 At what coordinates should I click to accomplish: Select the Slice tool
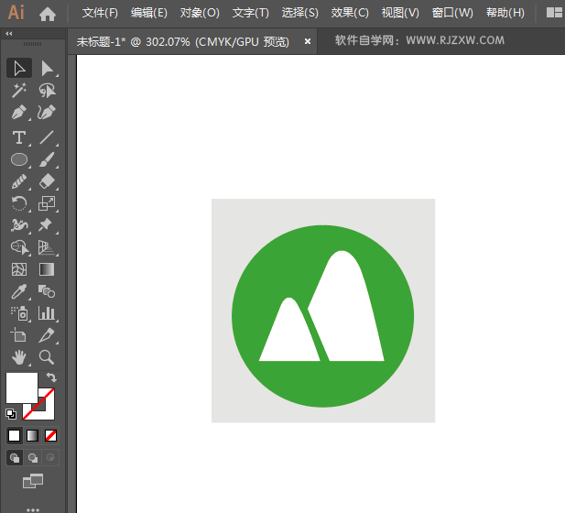[48, 335]
